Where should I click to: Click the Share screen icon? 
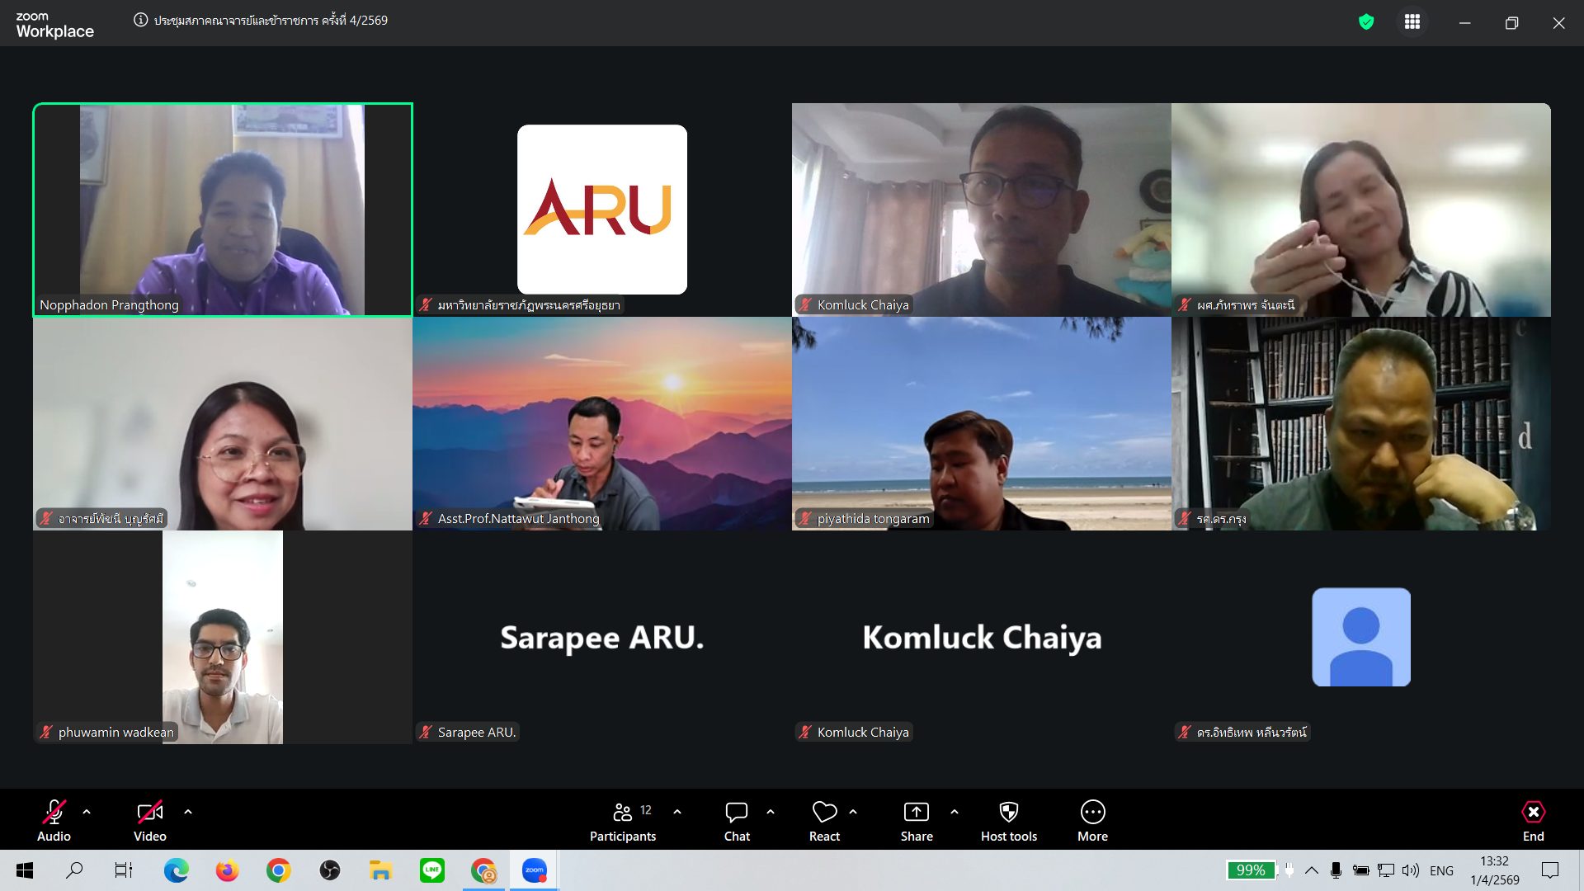click(x=916, y=813)
